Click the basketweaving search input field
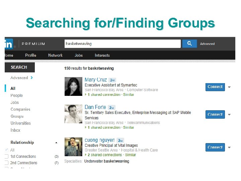 [123, 44]
